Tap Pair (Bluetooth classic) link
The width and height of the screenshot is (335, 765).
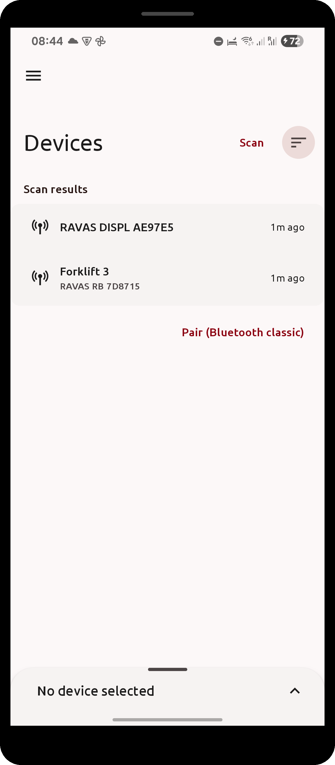[x=243, y=332]
